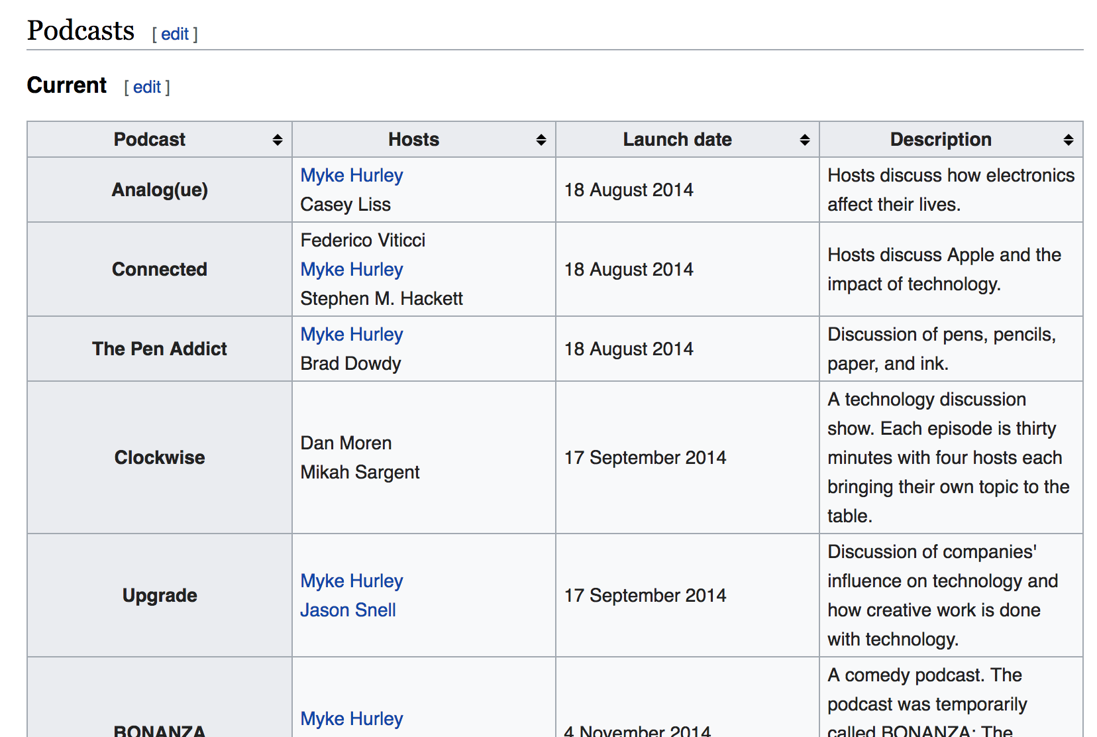
Task: Sort the table by the Hosts header
Action: pos(413,139)
